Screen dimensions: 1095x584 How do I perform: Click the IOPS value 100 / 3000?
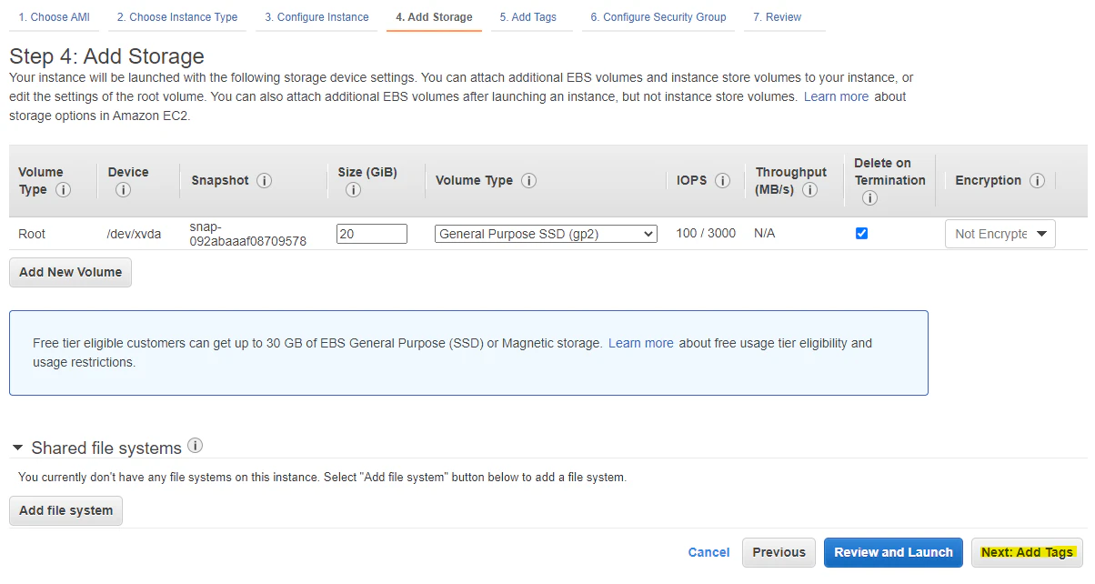tap(706, 233)
